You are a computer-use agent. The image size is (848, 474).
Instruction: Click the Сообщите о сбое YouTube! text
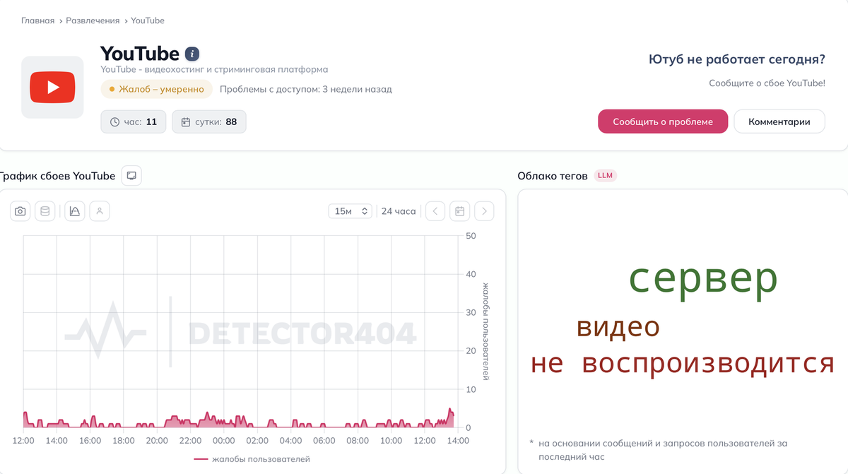click(x=767, y=83)
